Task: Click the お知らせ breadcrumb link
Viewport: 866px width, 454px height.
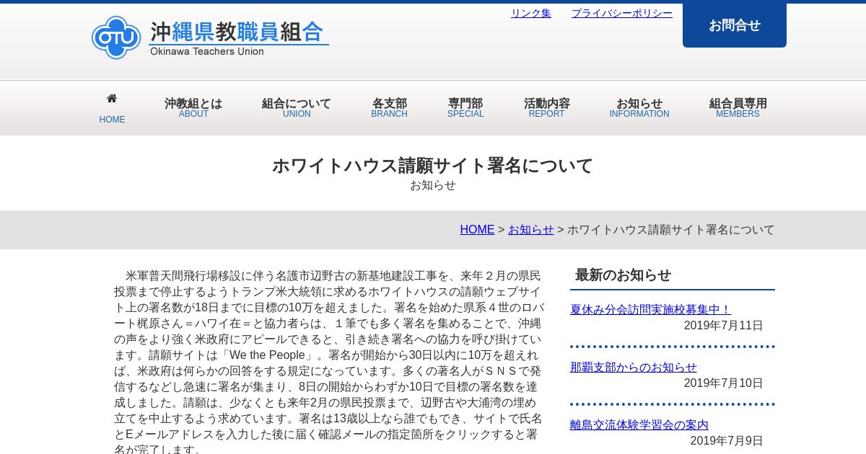Action: 531,230
